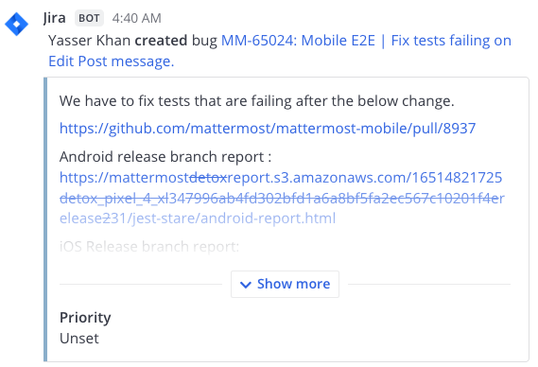The width and height of the screenshot is (538, 367).
Task: Click the bold 'created' word
Action: (x=161, y=41)
